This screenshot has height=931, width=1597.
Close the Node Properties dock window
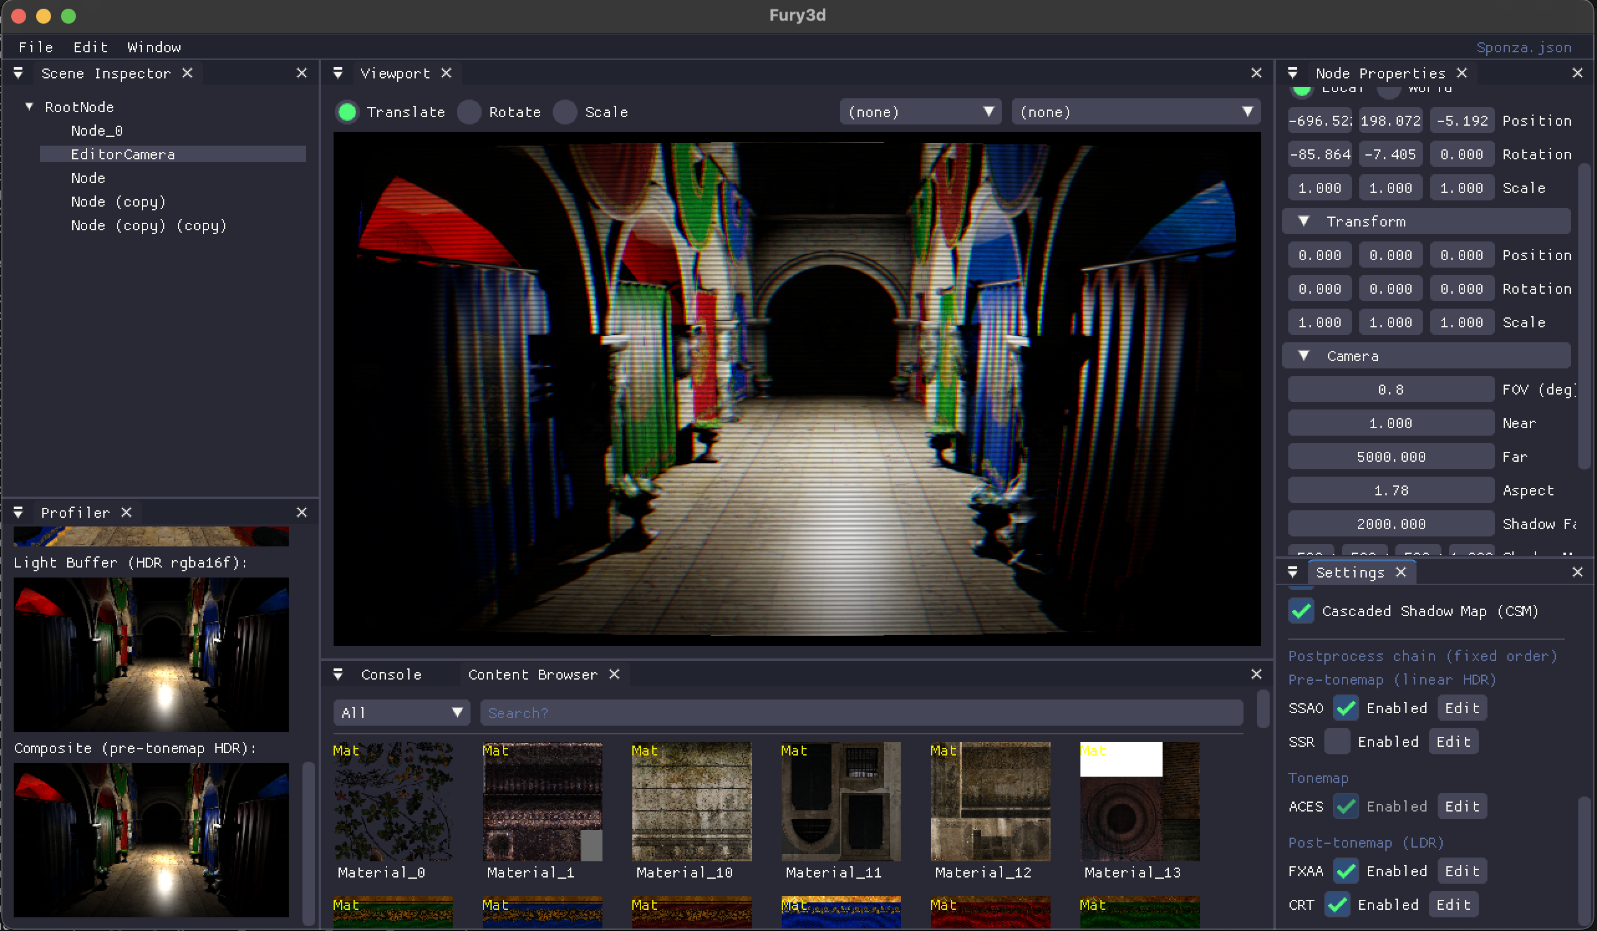(x=1578, y=73)
